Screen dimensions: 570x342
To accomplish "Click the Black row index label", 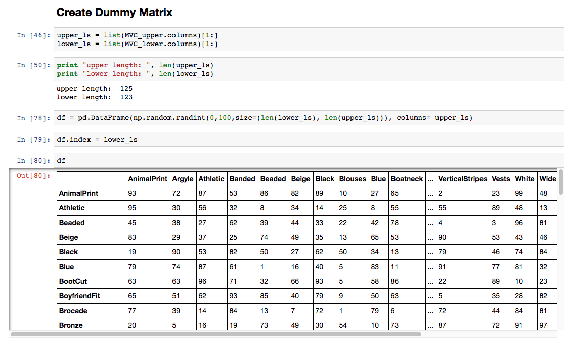I will (69, 252).
